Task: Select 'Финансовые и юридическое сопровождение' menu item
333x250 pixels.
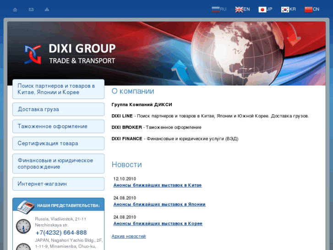Action: 59,164
